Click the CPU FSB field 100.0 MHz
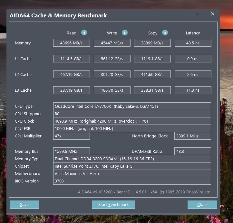 [x=132, y=128]
